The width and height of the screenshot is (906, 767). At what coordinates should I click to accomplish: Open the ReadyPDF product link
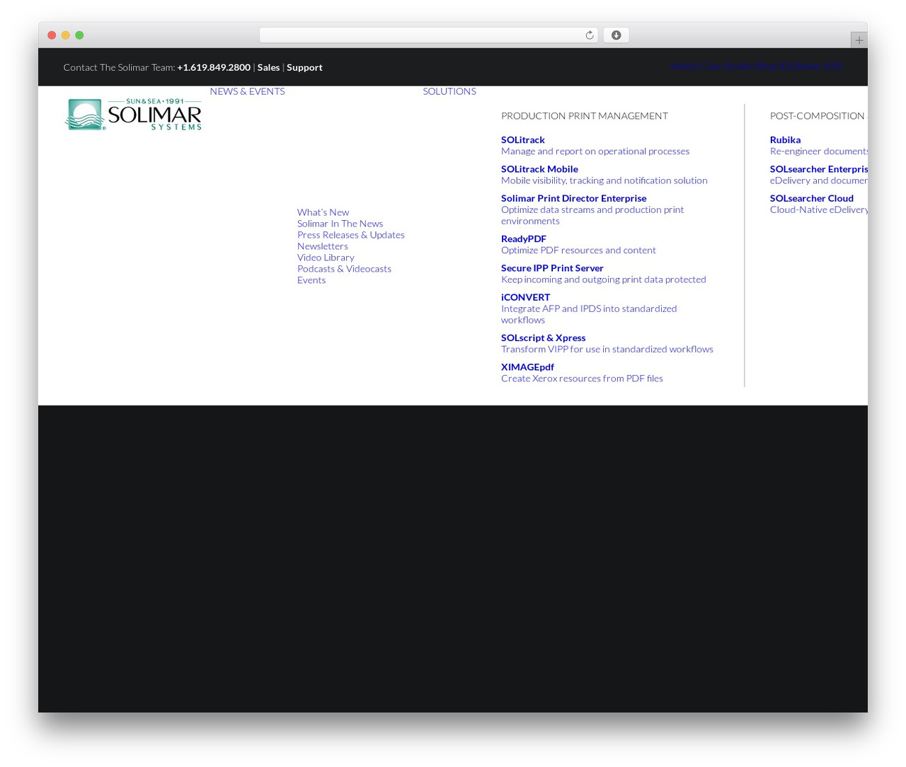524,239
